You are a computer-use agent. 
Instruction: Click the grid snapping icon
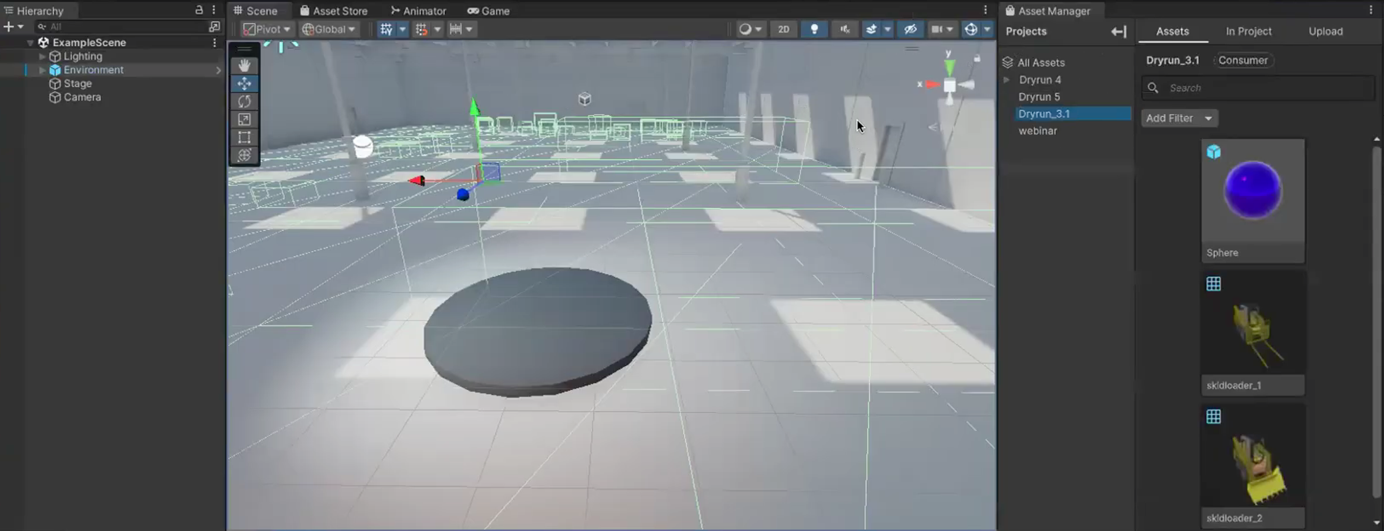click(422, 29)
